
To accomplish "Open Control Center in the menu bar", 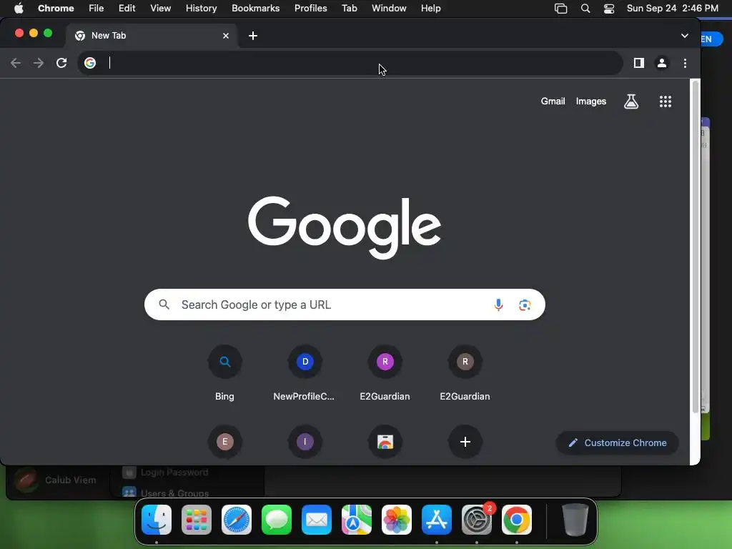I will tap(609, 9).
